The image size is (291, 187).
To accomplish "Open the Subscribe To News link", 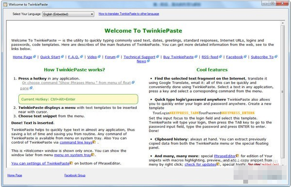I will pyautogui.click(x=262, y=57).
